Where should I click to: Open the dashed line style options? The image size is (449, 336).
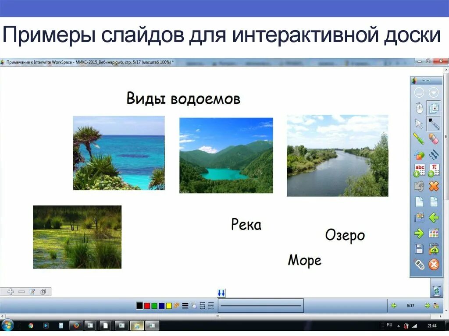211,306
